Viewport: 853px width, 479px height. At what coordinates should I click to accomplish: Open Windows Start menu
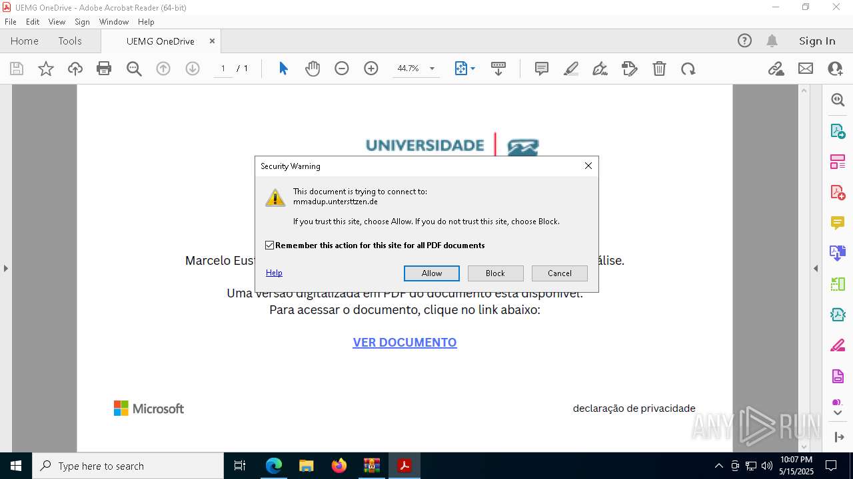point(16,466)
